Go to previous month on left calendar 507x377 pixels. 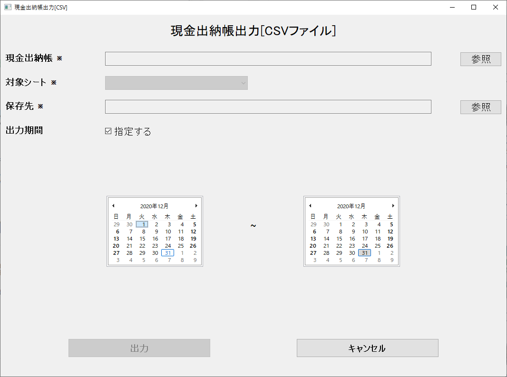[x=114, y=205]
